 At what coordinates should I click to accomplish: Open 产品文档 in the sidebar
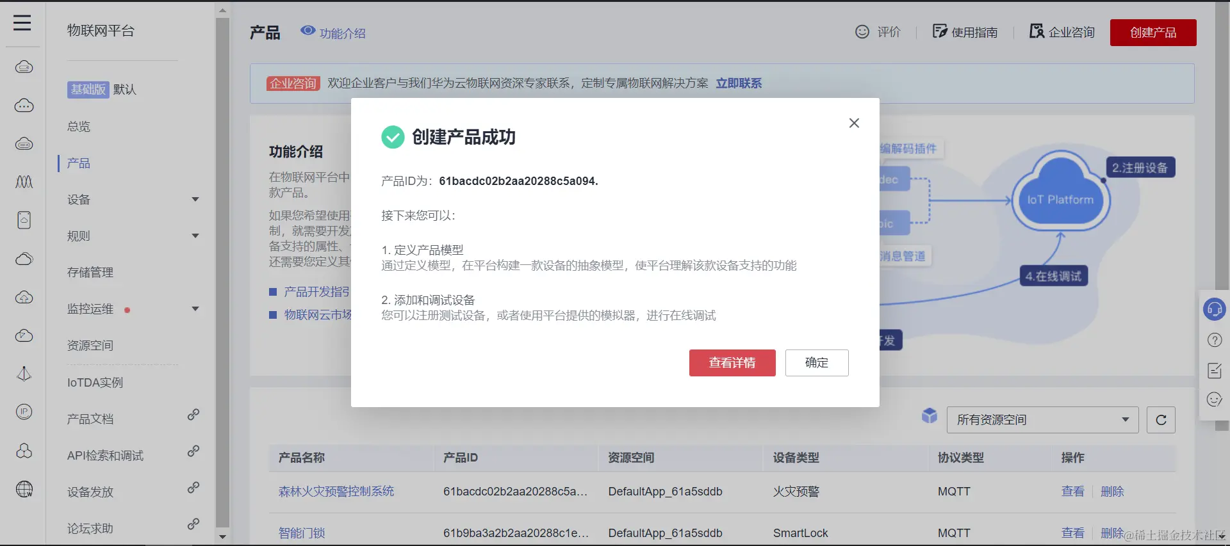coord(90,419)
